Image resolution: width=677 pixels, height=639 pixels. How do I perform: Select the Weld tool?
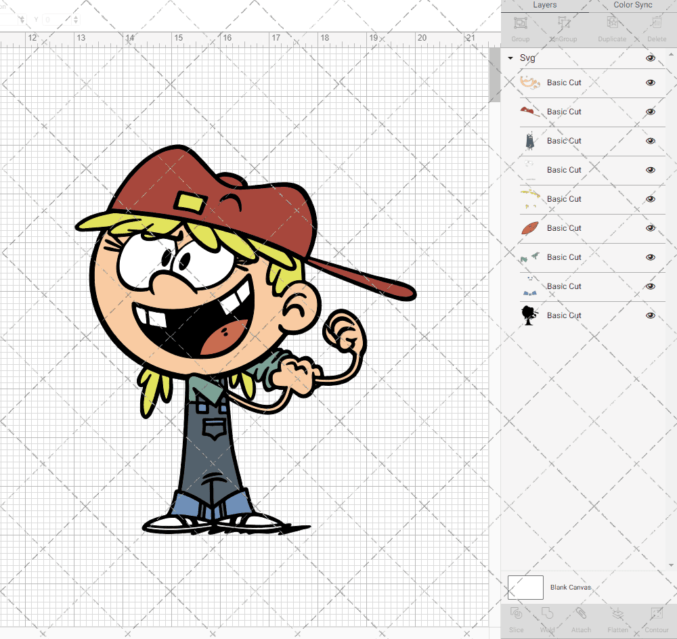point(547,613)
